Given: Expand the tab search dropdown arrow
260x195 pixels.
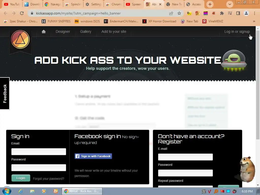Looking at the screenshot, I should (x=230, y=4).
